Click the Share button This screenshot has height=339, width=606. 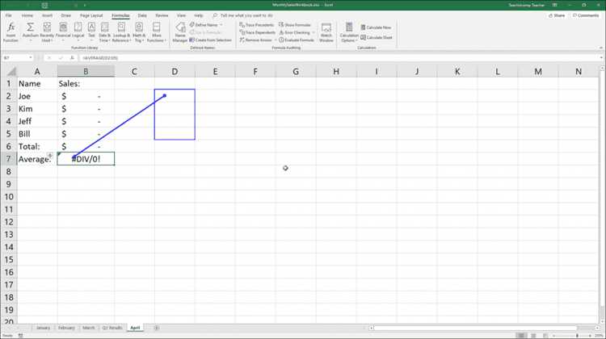[x=557, y=15]
